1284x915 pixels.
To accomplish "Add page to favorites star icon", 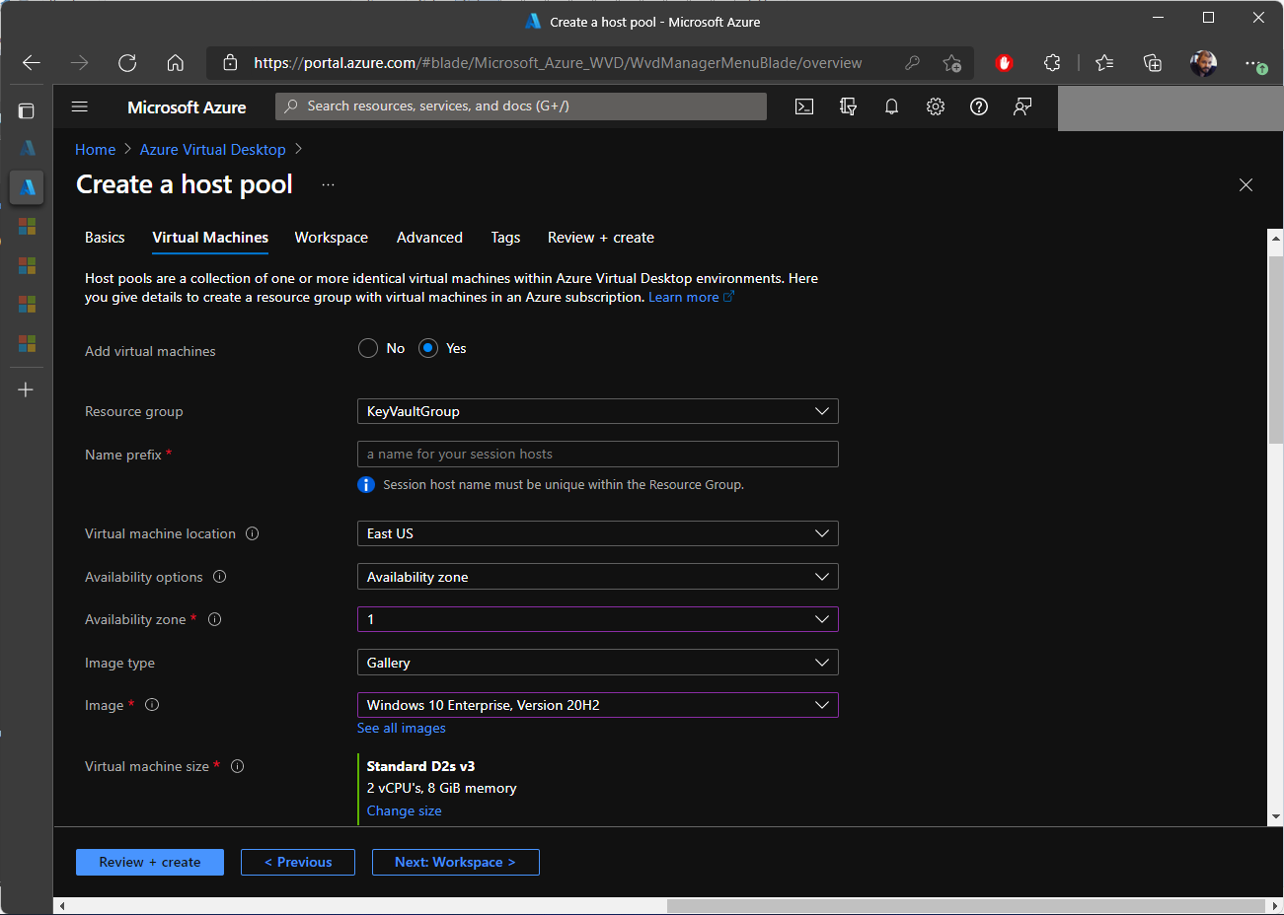I will [951, 63].
